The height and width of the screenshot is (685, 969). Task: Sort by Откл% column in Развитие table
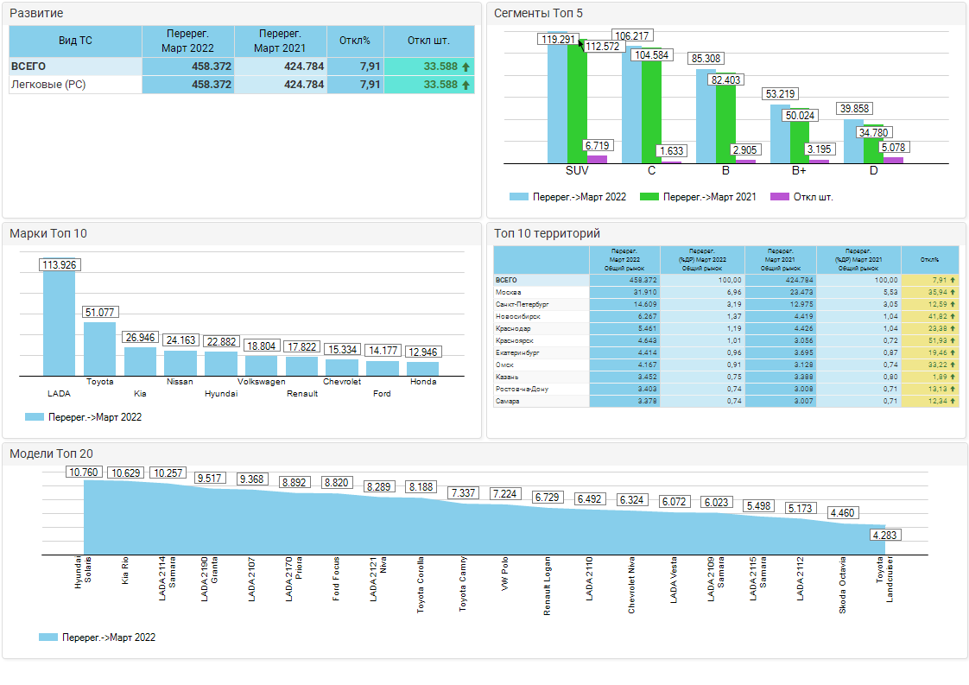tap(354, 41)
